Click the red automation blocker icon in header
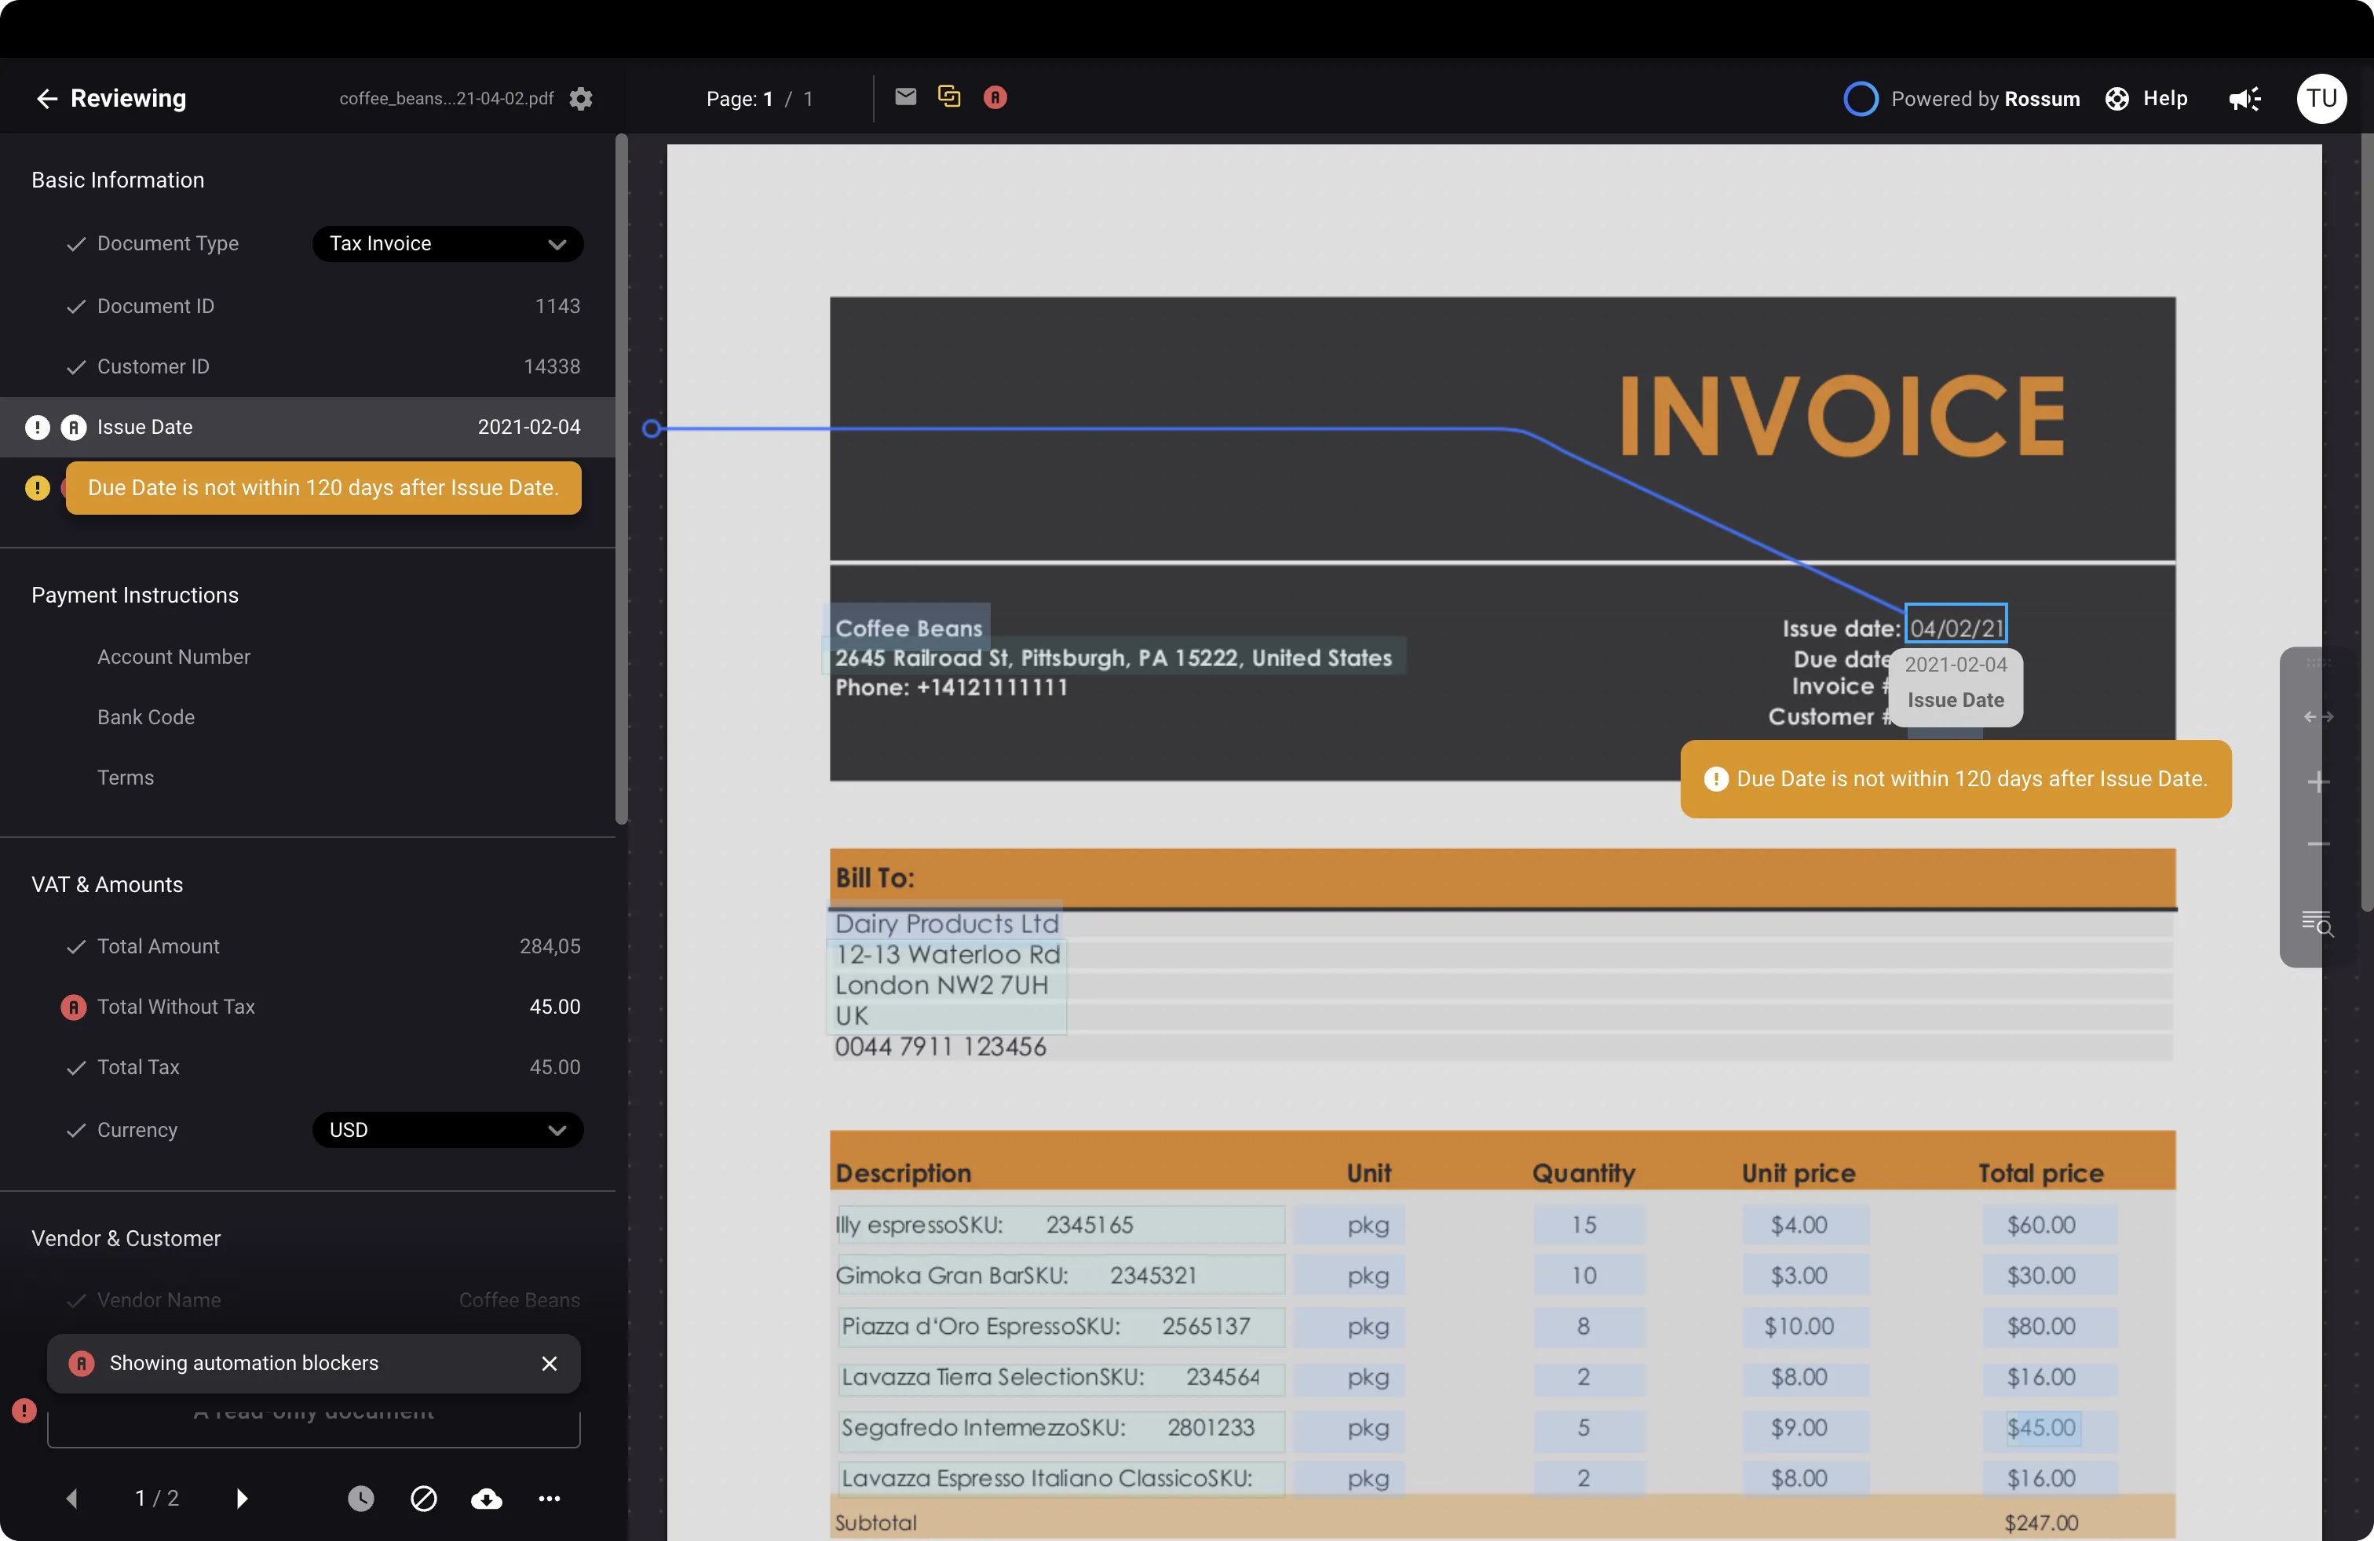The height and width of the screenshot is (1541, 2374). click(995, 97)
